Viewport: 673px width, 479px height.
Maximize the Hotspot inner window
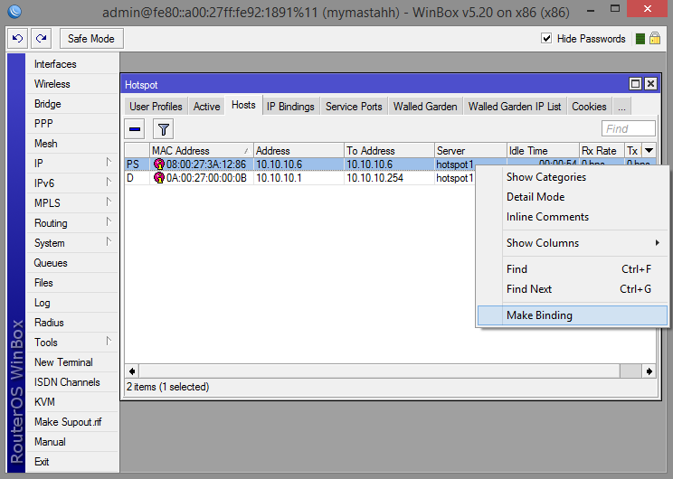(x=635, y=84)
